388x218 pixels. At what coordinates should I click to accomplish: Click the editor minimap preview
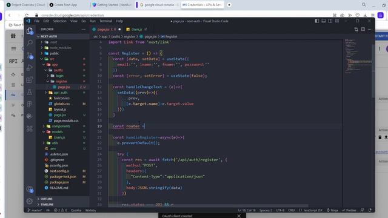[x=358, y=56]
